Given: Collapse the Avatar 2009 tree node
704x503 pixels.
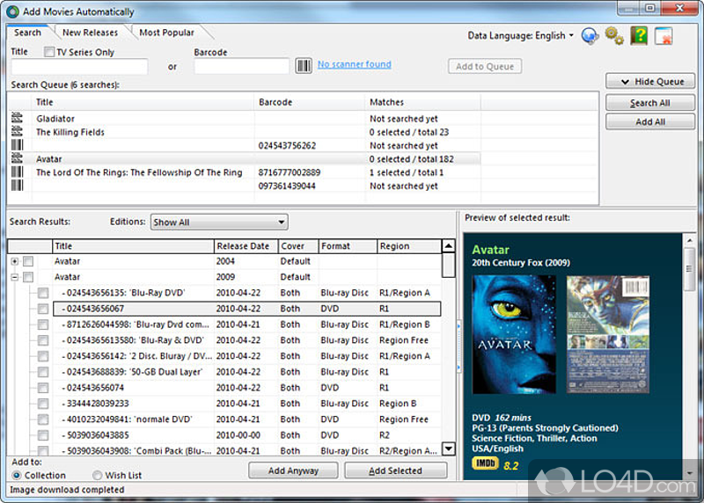Looking at the screenshot, I should 15,277.
